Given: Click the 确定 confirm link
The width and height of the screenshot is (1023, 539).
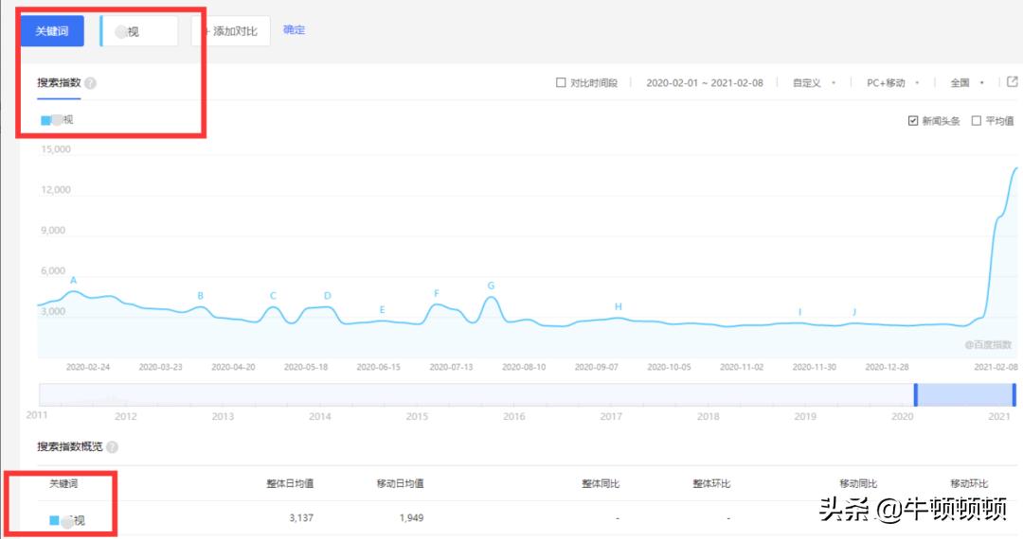Looking at the screenshot, I should tap(295, 30).
